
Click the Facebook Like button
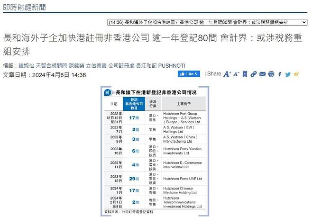[x=189, y=74]
